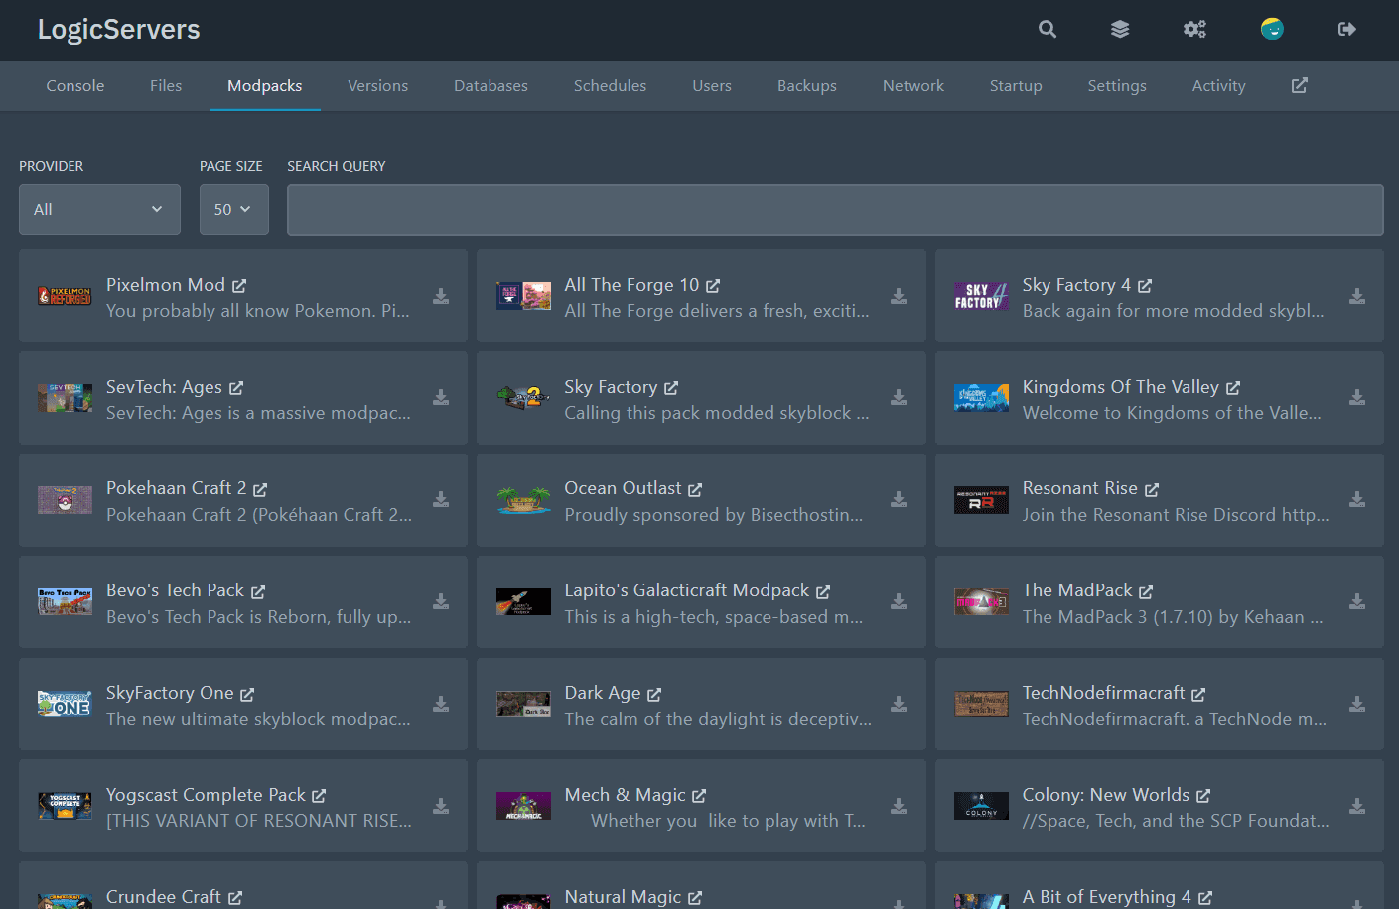Download the Resonant Rise modpack

pyautogui.click(x=1357, y=499)
